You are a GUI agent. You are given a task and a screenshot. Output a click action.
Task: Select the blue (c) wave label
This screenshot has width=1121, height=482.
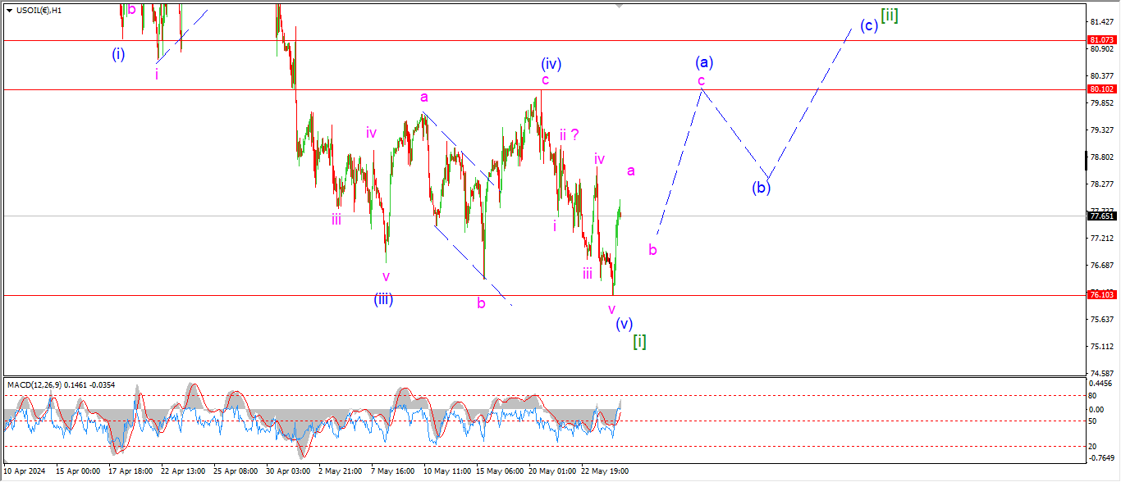pos(869,25)
